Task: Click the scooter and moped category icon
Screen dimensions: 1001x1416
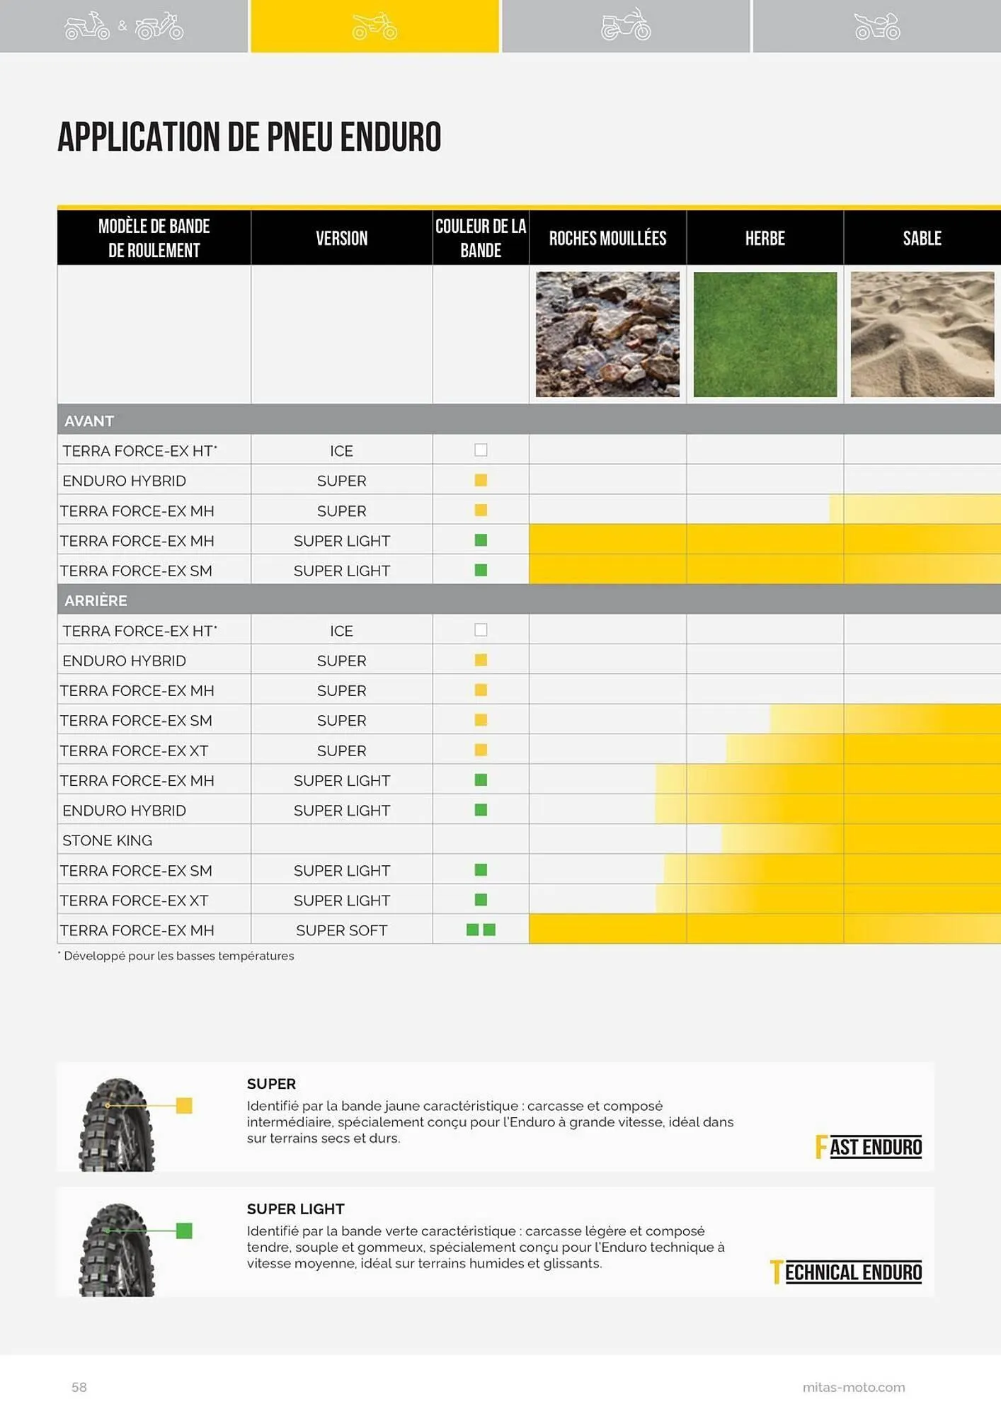Action: [x=124, y=26]
